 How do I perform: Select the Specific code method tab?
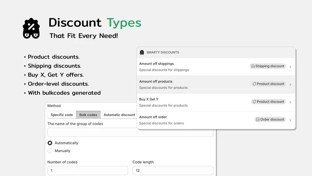[62, 115]
